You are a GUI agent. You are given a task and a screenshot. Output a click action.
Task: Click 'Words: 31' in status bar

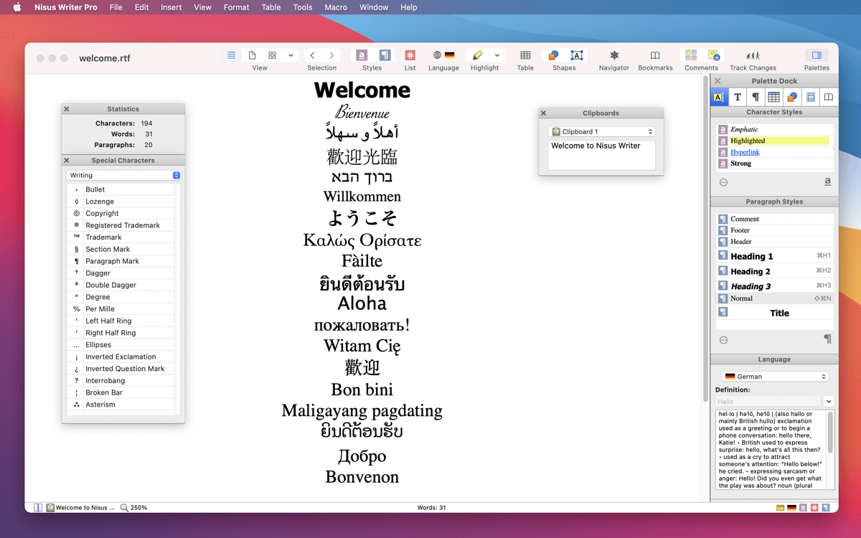[431, 507]
